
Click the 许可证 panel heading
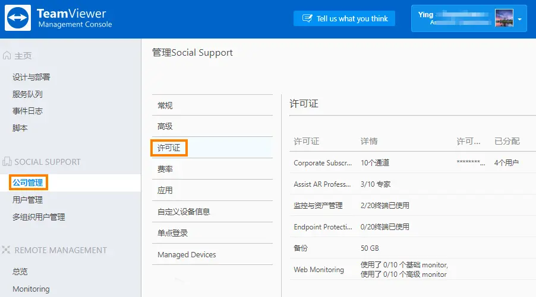[304, 103]
